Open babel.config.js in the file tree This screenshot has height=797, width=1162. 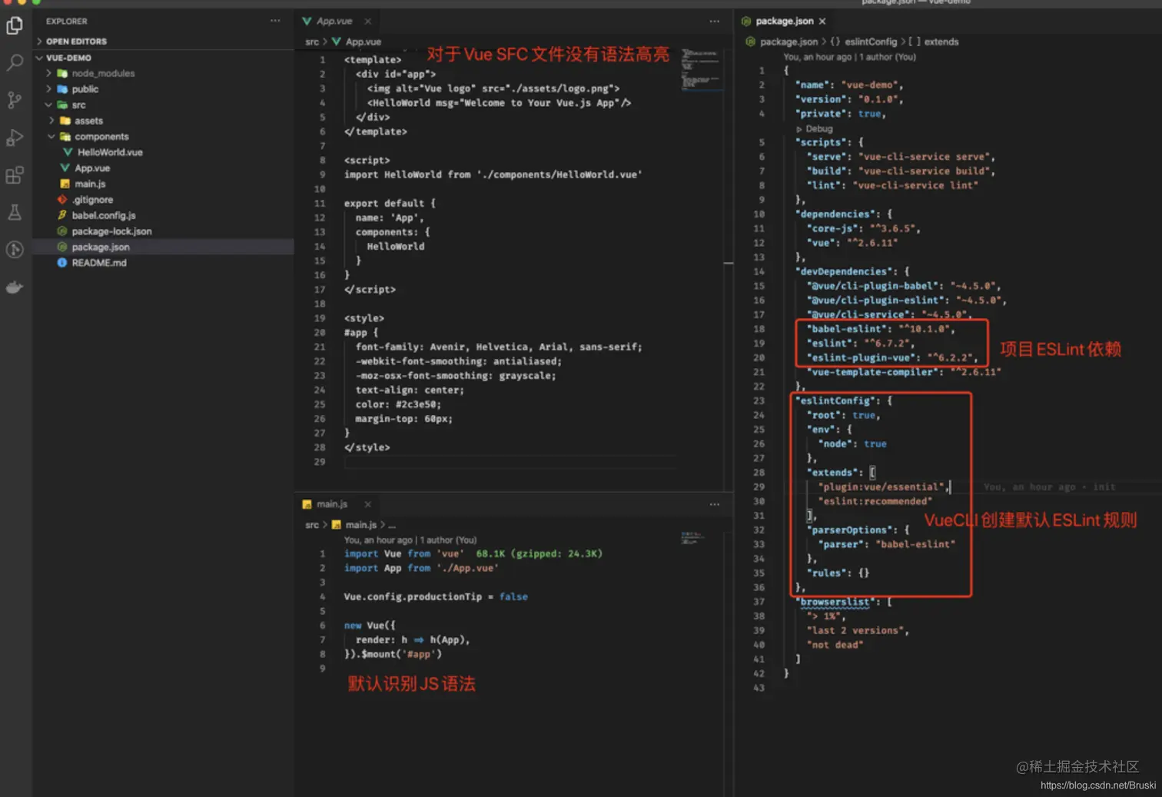(x=104, y=215)
